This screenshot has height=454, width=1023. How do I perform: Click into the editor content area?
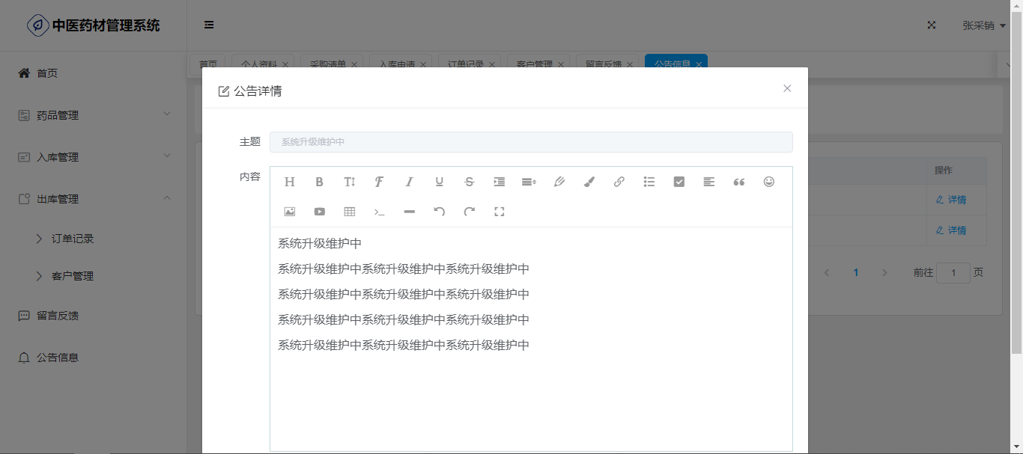coord(531,339)
